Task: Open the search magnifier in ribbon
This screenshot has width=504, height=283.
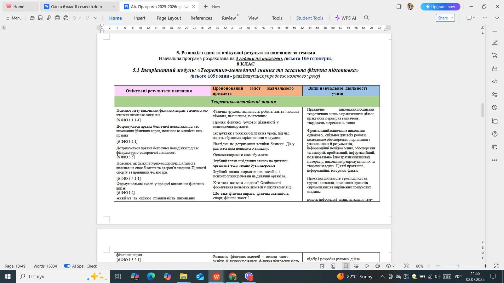Action: point(366,18)
